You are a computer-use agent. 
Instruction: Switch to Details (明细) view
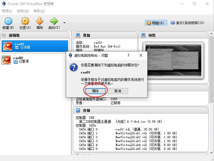point(156,23)
